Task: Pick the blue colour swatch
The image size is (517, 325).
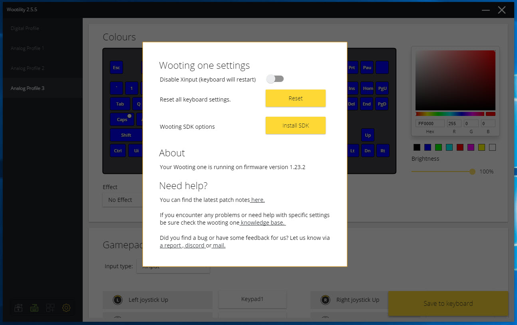Action: [428, 148]
